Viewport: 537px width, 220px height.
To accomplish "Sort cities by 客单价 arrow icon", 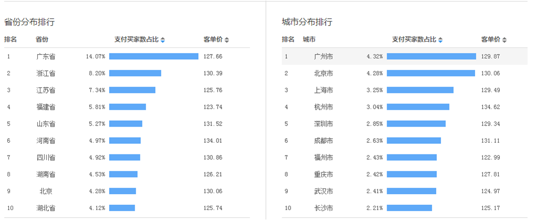I will pyautogui.click(x=504, y=40).
